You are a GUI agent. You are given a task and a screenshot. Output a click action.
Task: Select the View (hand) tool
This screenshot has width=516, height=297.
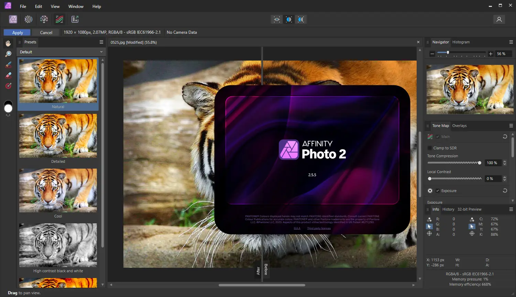coord(8,43)
